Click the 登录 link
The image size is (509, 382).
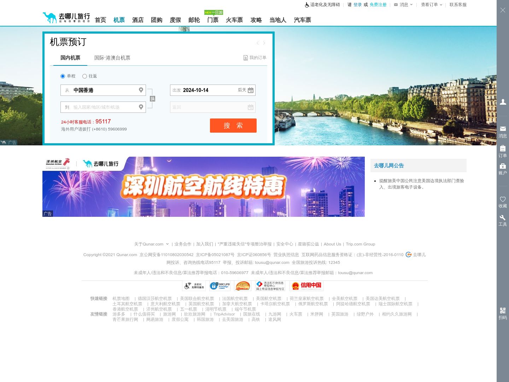tap(358, 5)
